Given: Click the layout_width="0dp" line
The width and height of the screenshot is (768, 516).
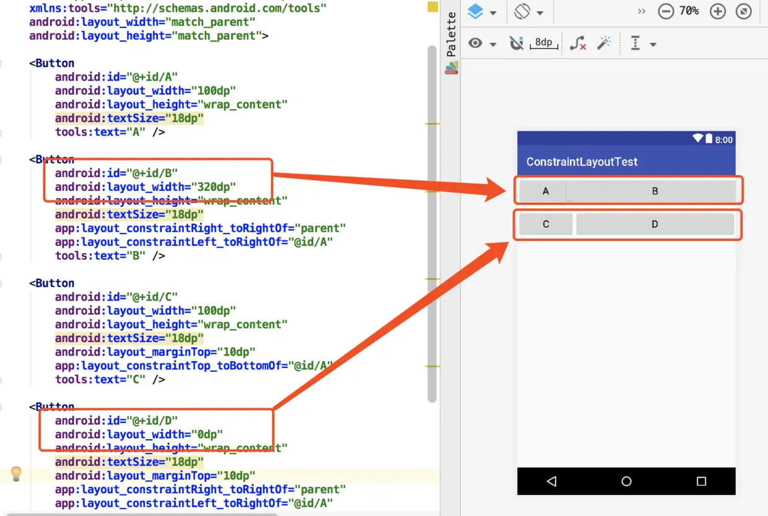Looking at the screenshot, I should pos(139,434).
